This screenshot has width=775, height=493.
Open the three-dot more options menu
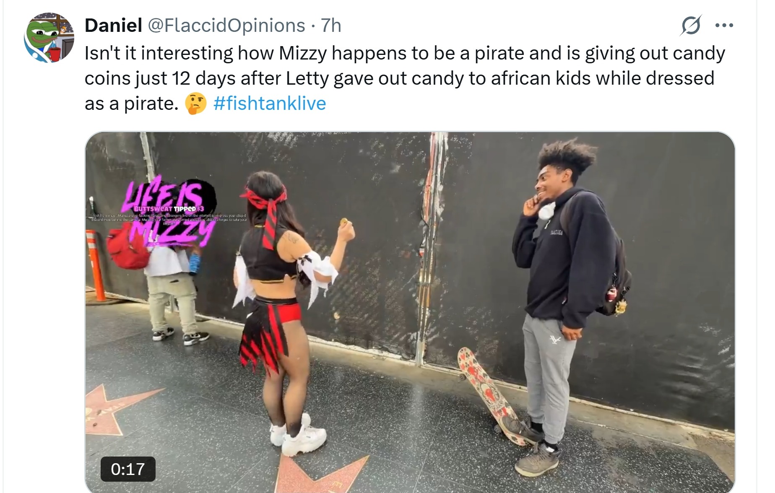(724, 26)
